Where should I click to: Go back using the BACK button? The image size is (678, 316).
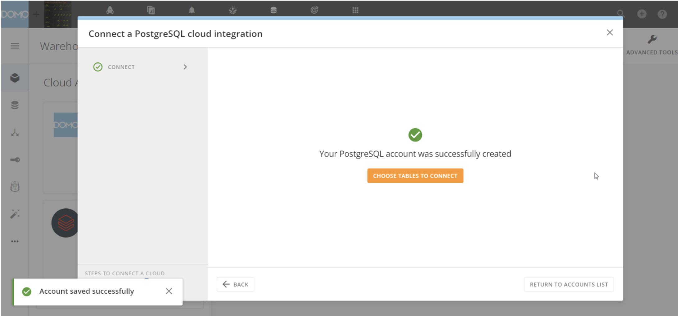tap(235, 284)
